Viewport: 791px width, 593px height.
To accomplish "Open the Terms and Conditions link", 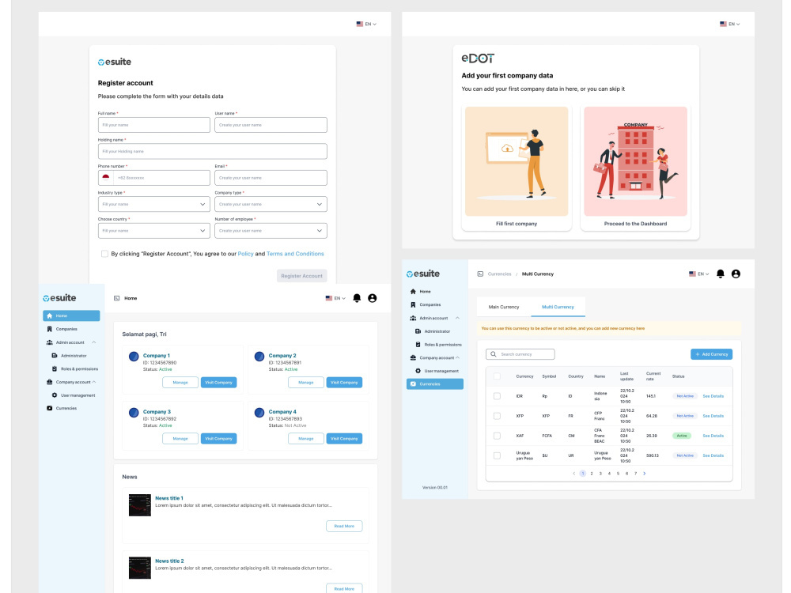I will [x=295, y=254].
